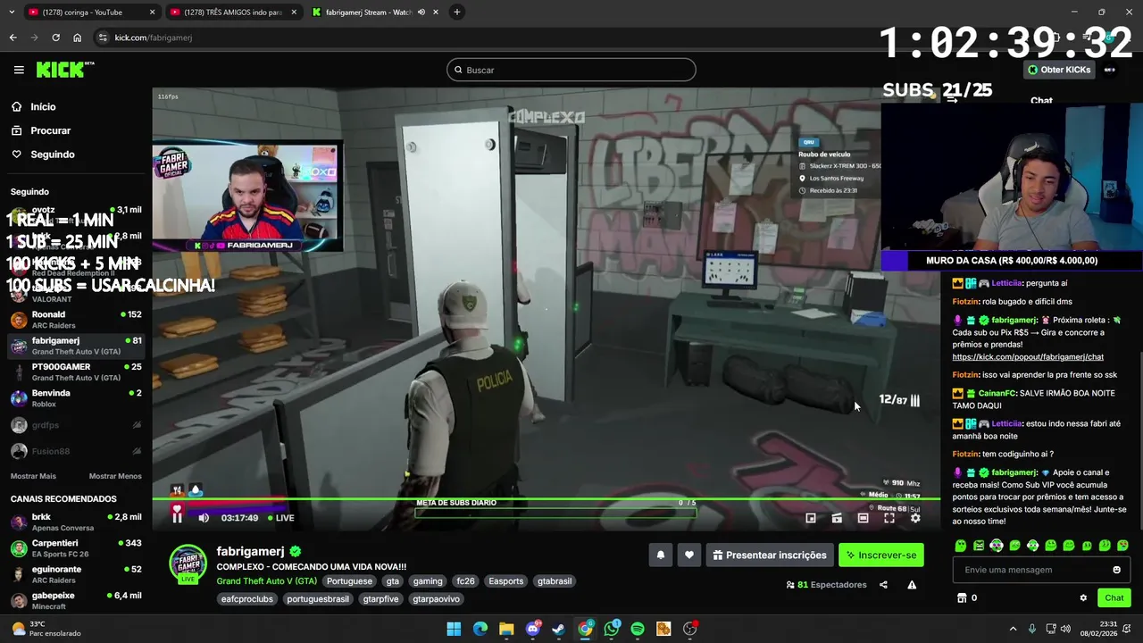1143x643 pixels.
Task: Click Obter KICKs button
Action: [1059, 70]
